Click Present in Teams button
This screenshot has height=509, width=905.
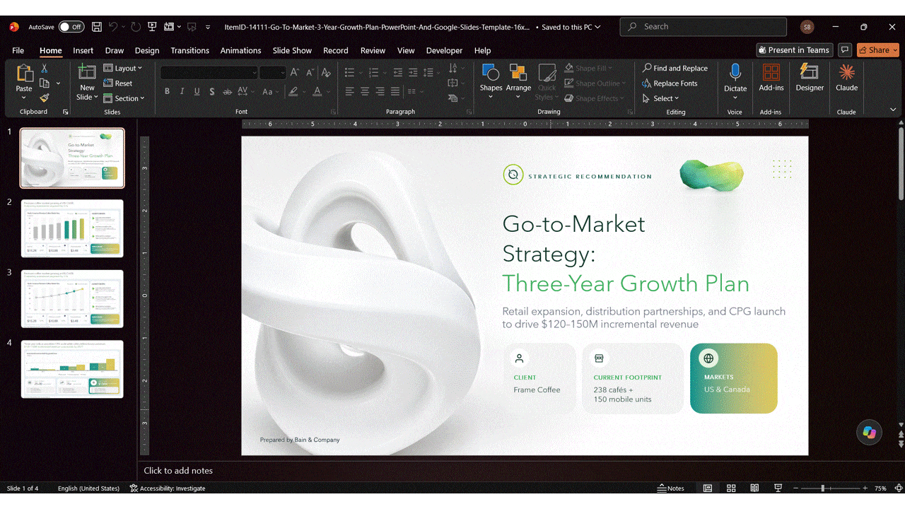coord(793,50)
